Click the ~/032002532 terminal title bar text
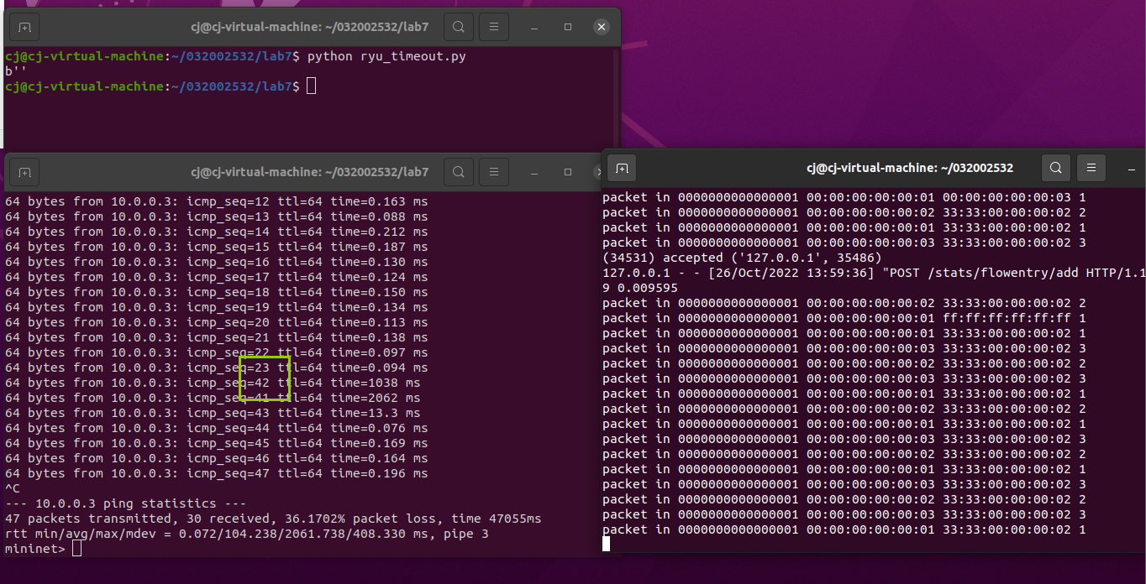1146x584 pixels. [x=909, y=168]
